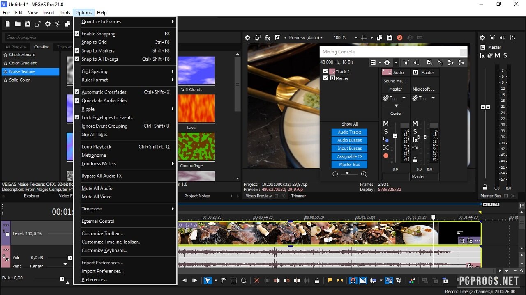
Task: Select the normal edit arrow tool
Action: [208, 281]
